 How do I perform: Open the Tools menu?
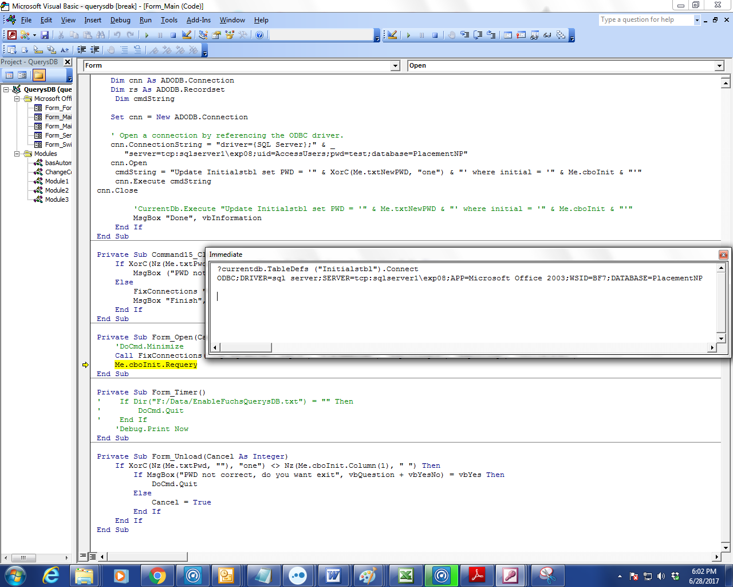point(169,20)
